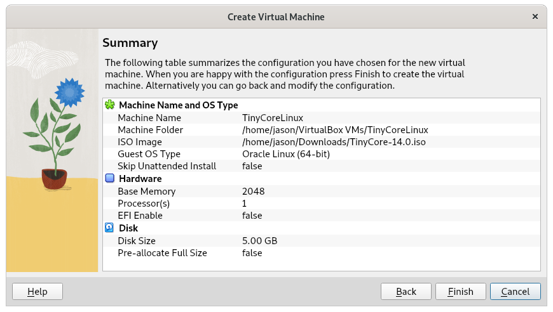Click the Disk section drive icon
Viewport: 553px width, 312px height.
pyautogui.click(x=109, y=228)
